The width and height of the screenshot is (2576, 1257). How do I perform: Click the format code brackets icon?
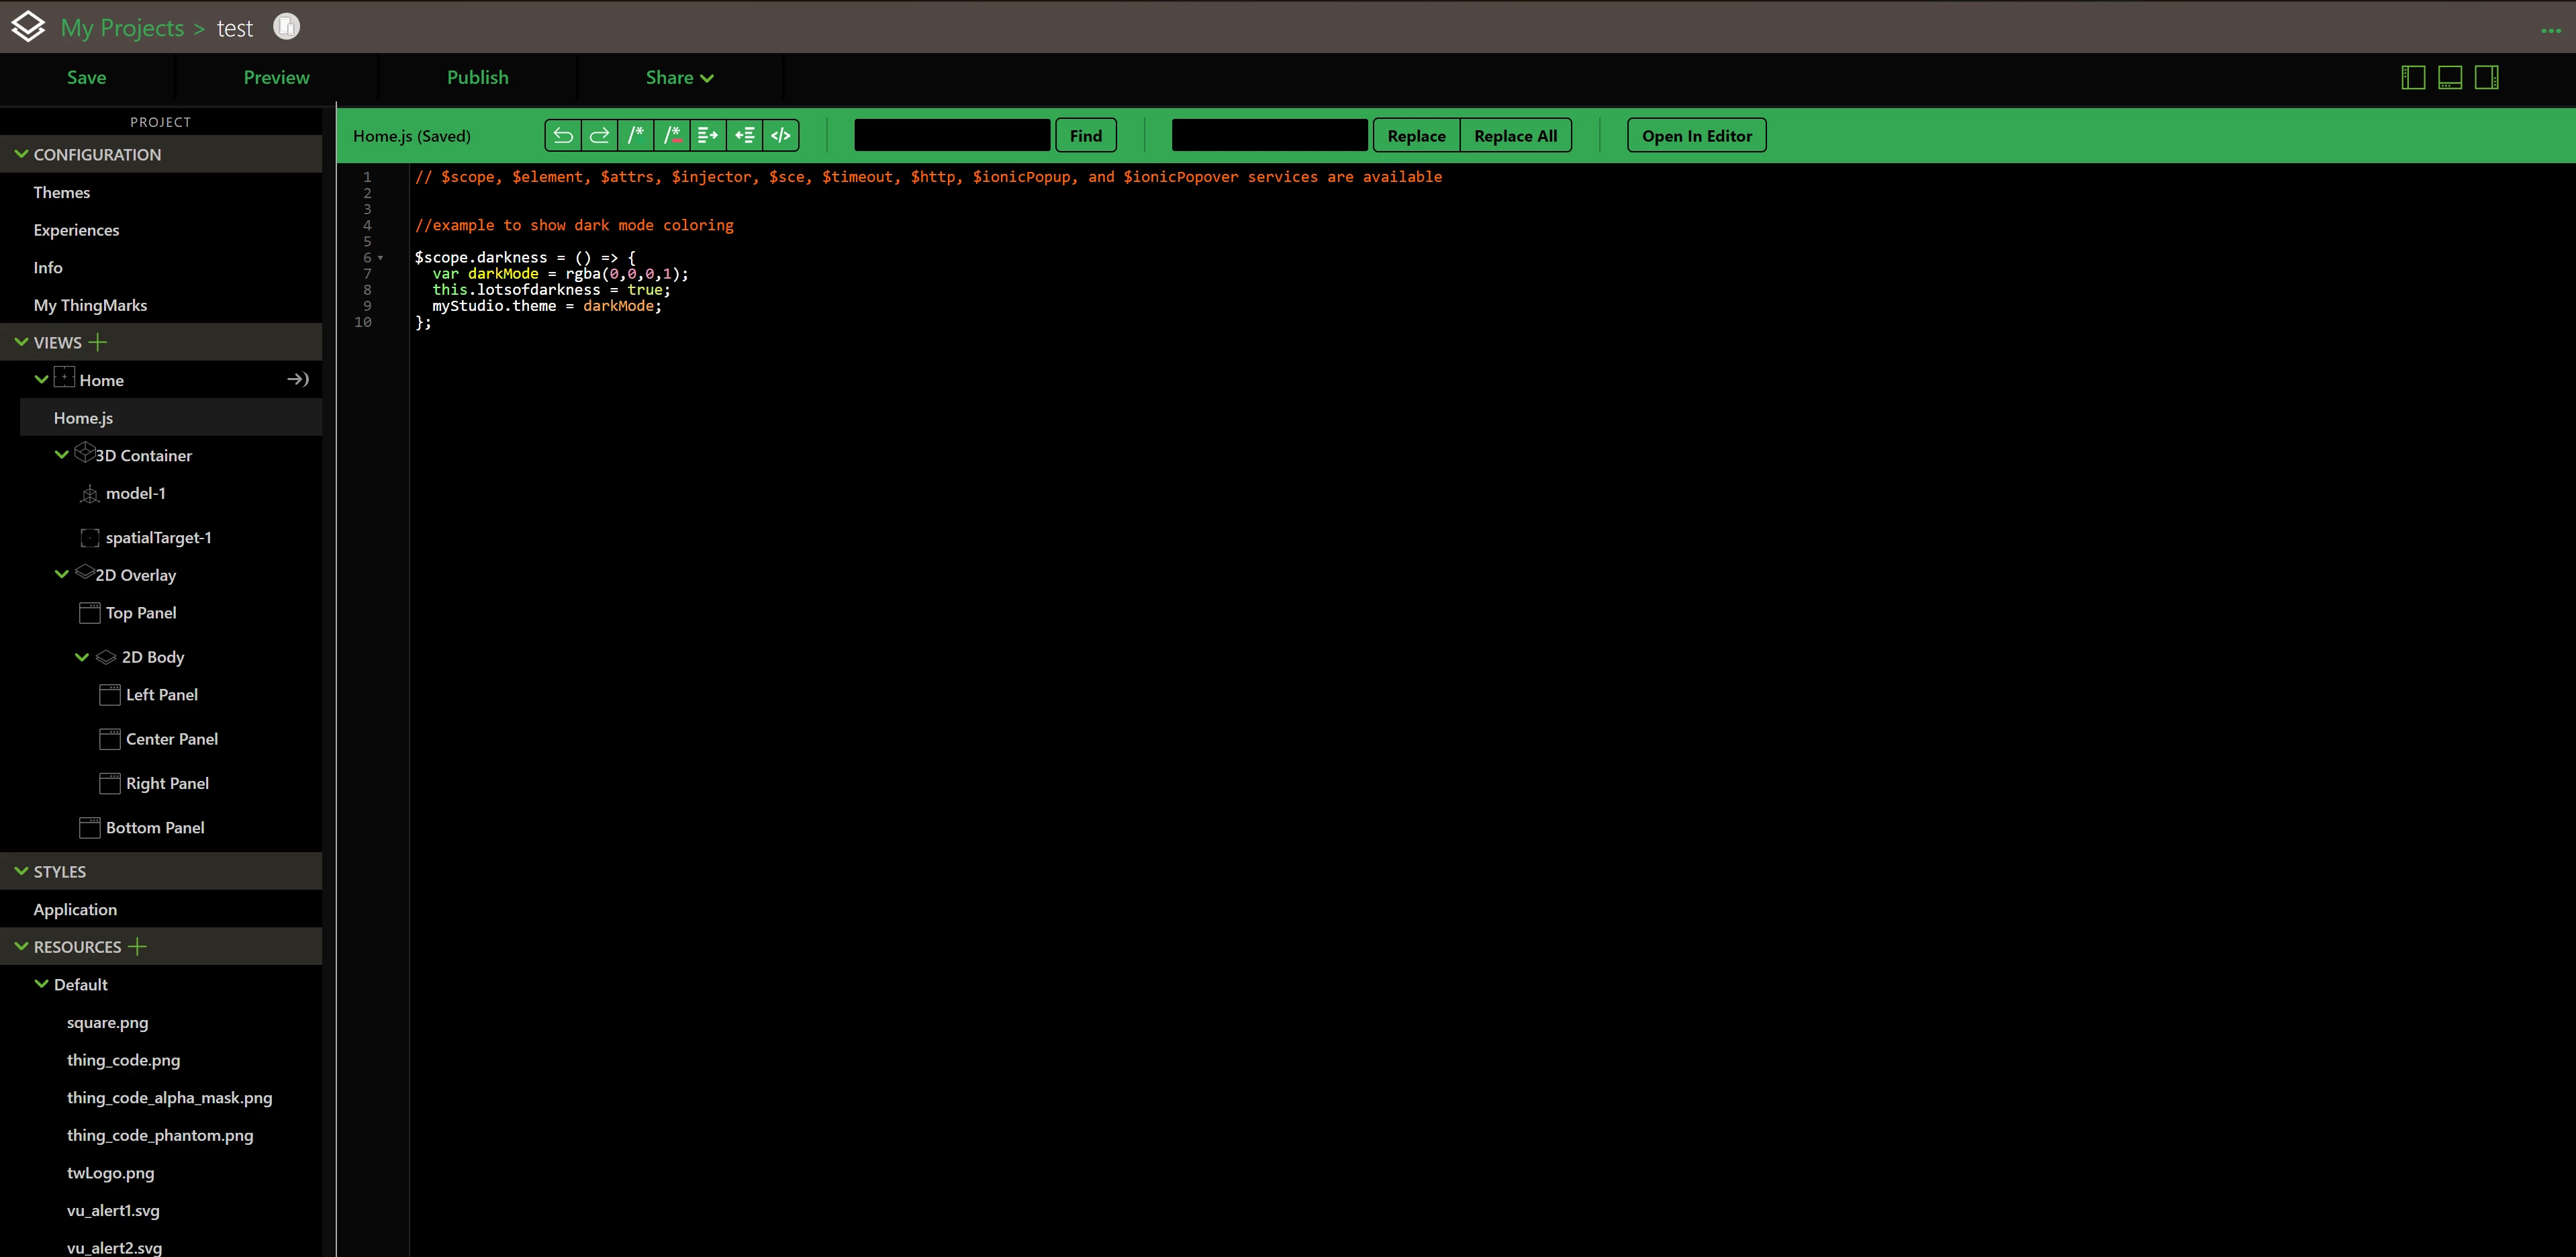[781, 136]
